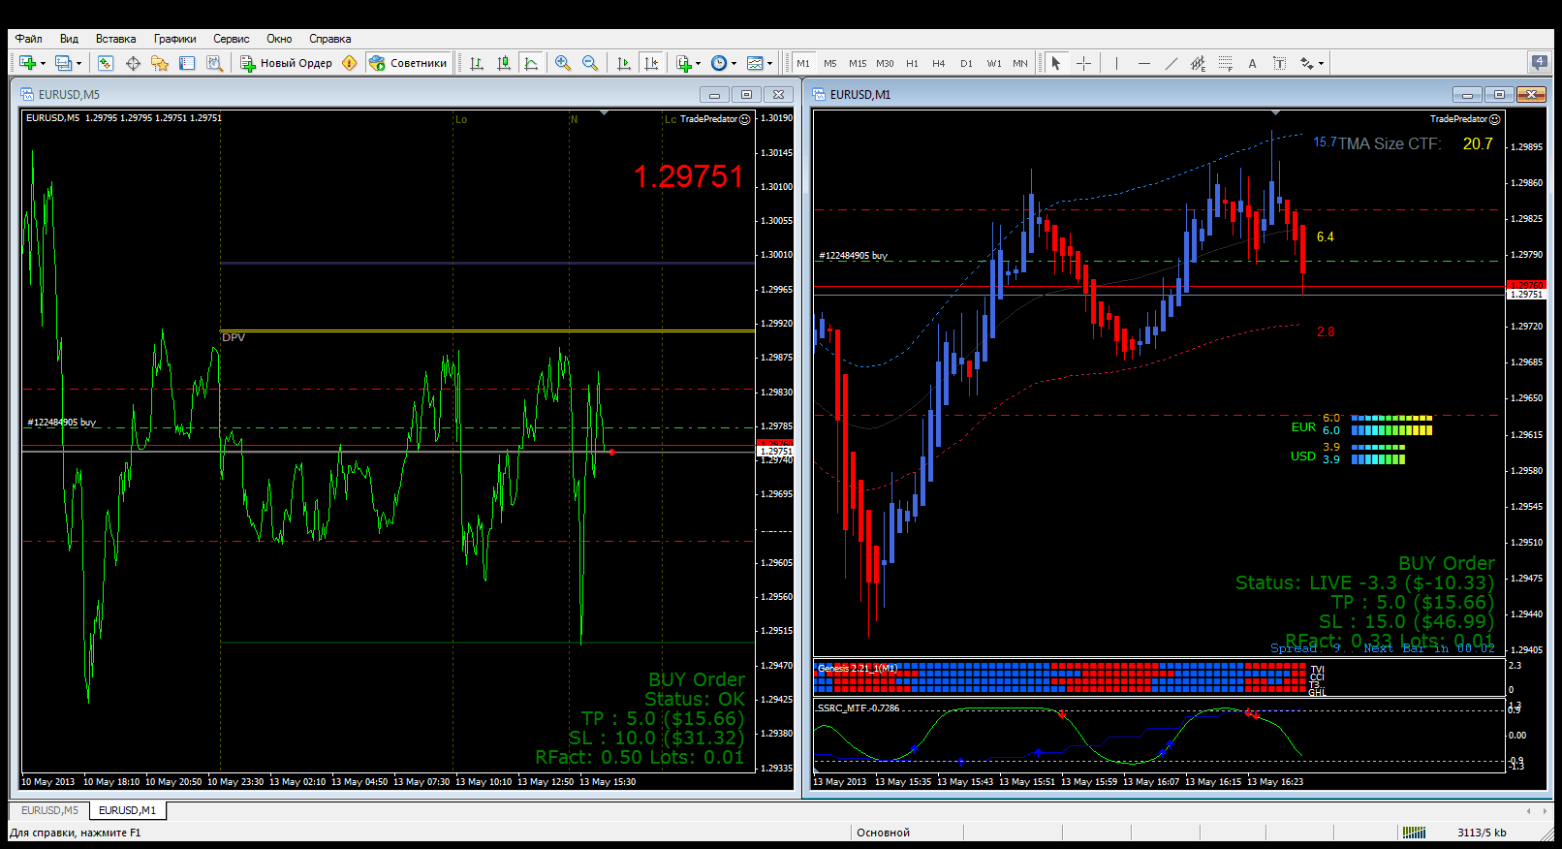The width and height of the screenshot is (1562, 849).
Task: Select M30 timeframe
Action: pos(885,63)
